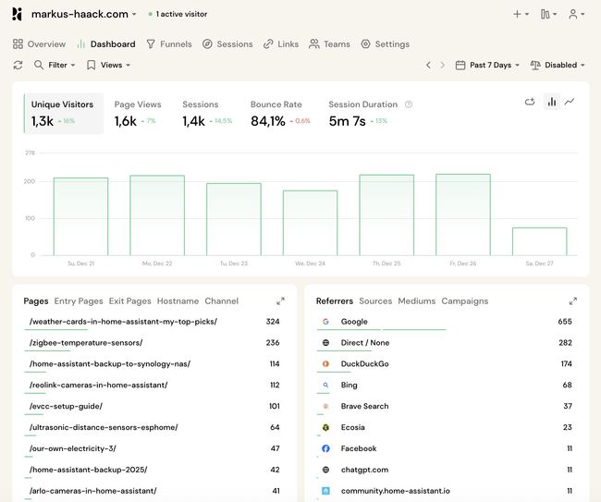This screenshot has height=502, width=601.
Task: Click /home-assistant-backup-to-synology-nas/ row
Action: (154, 363)
